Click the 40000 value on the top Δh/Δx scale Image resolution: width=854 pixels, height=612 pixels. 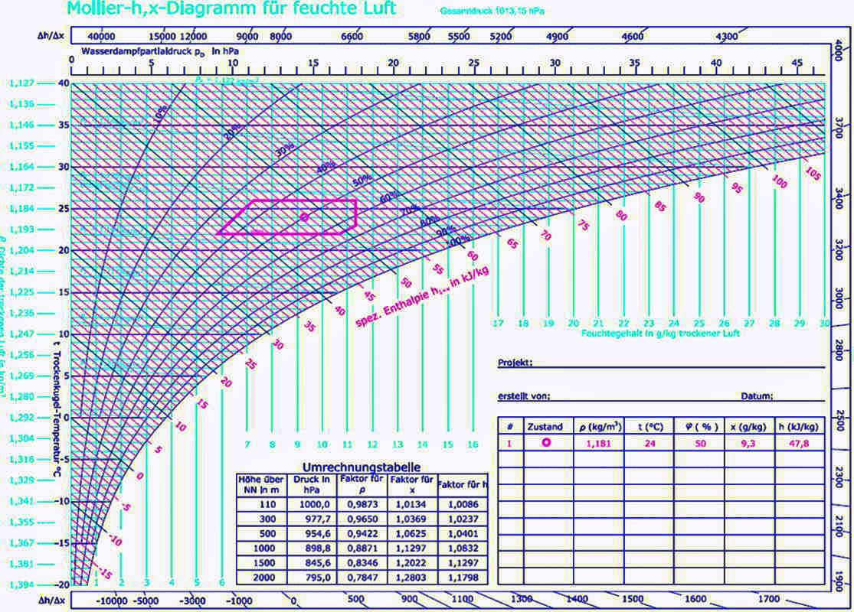coord(101,37)
